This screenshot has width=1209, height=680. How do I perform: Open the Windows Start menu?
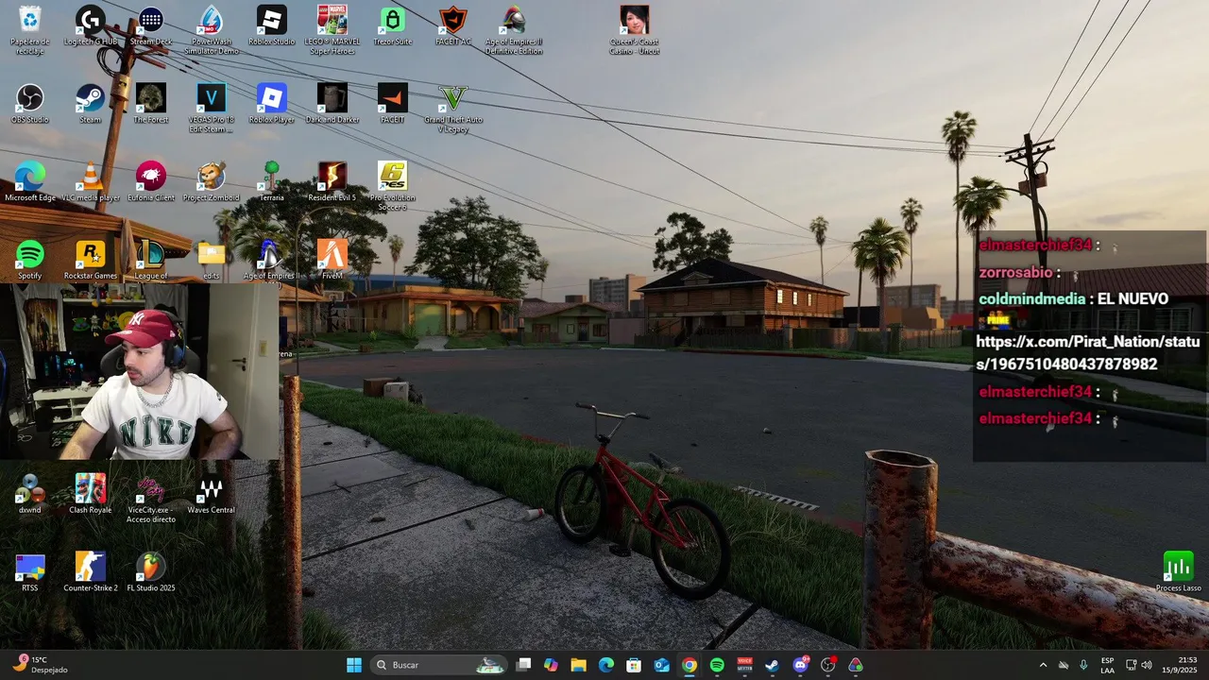(x=354, y=665)
